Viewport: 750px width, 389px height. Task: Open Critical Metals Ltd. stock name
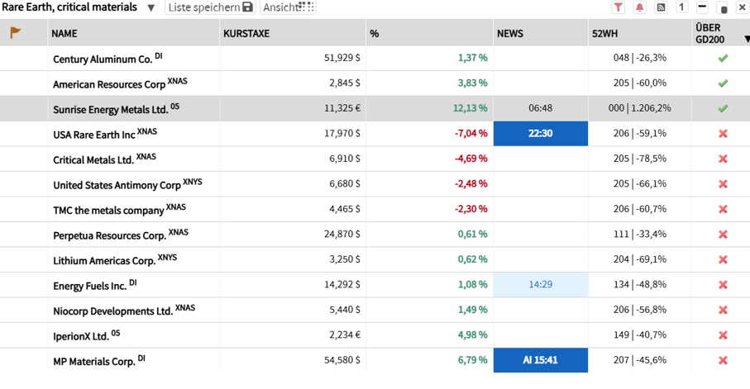tap(93, 159)
